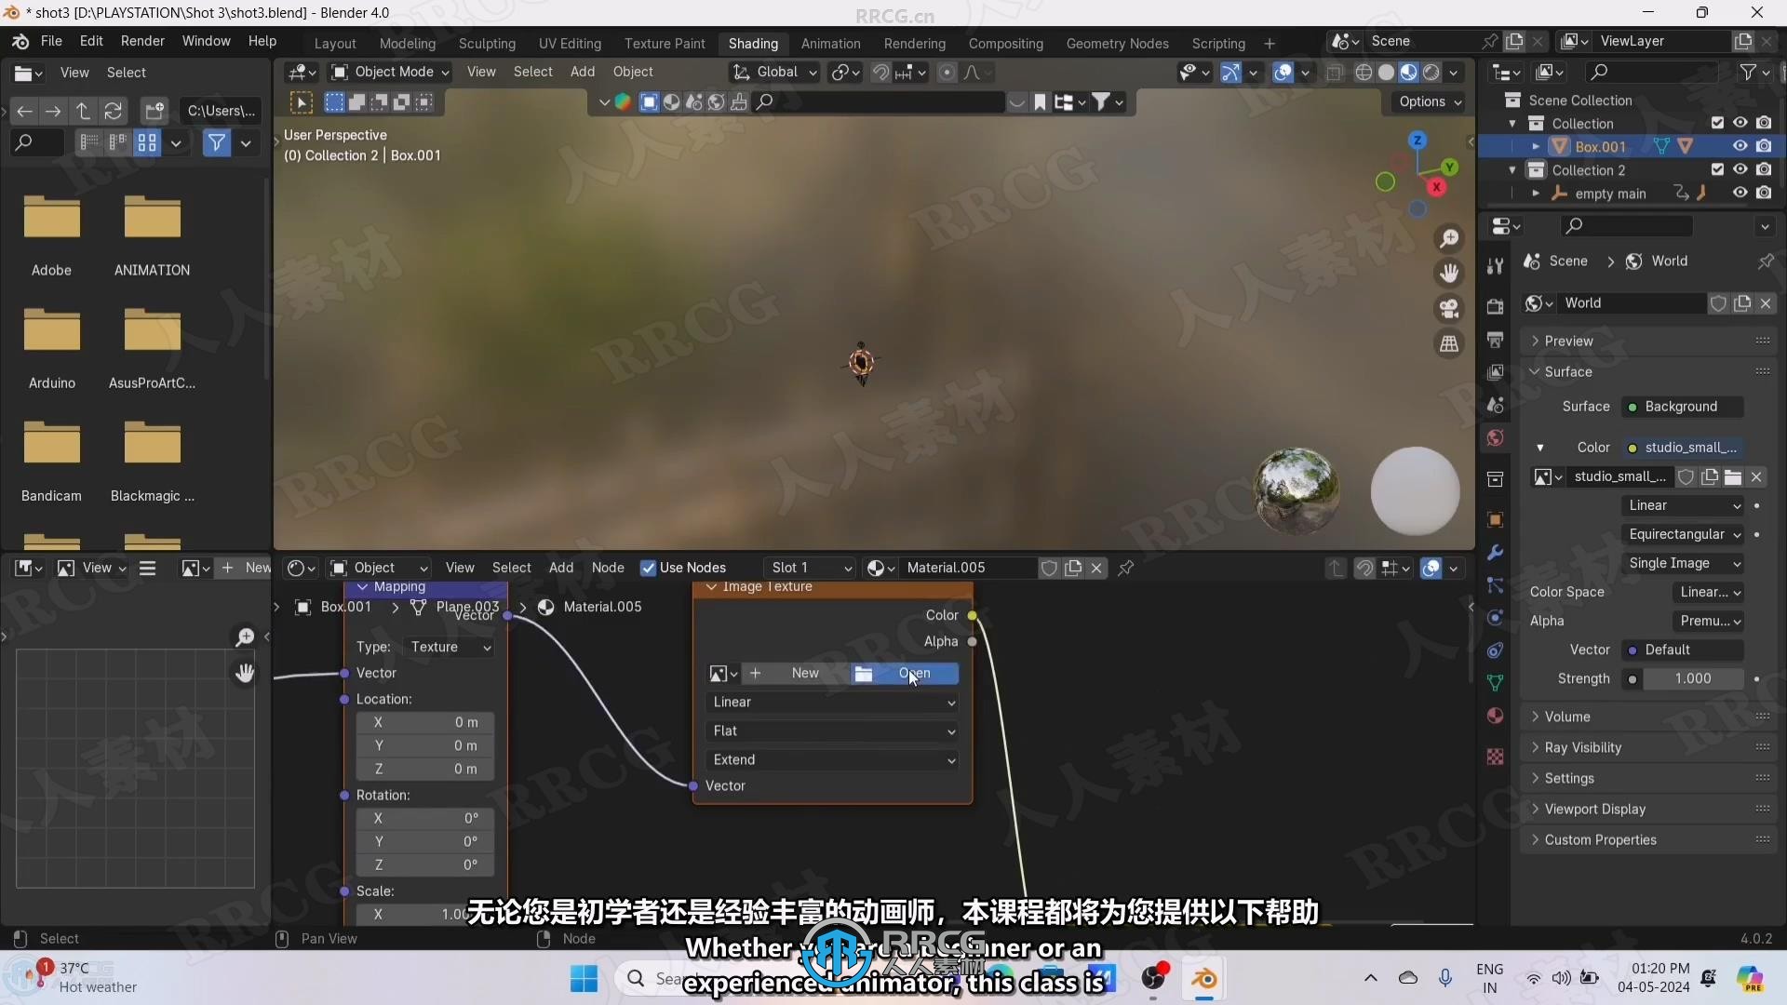Viewport: 1787px width, 1005px height.
Task: Expand the Box.001 tree item in the outliner
Action: click(1536, 146)
